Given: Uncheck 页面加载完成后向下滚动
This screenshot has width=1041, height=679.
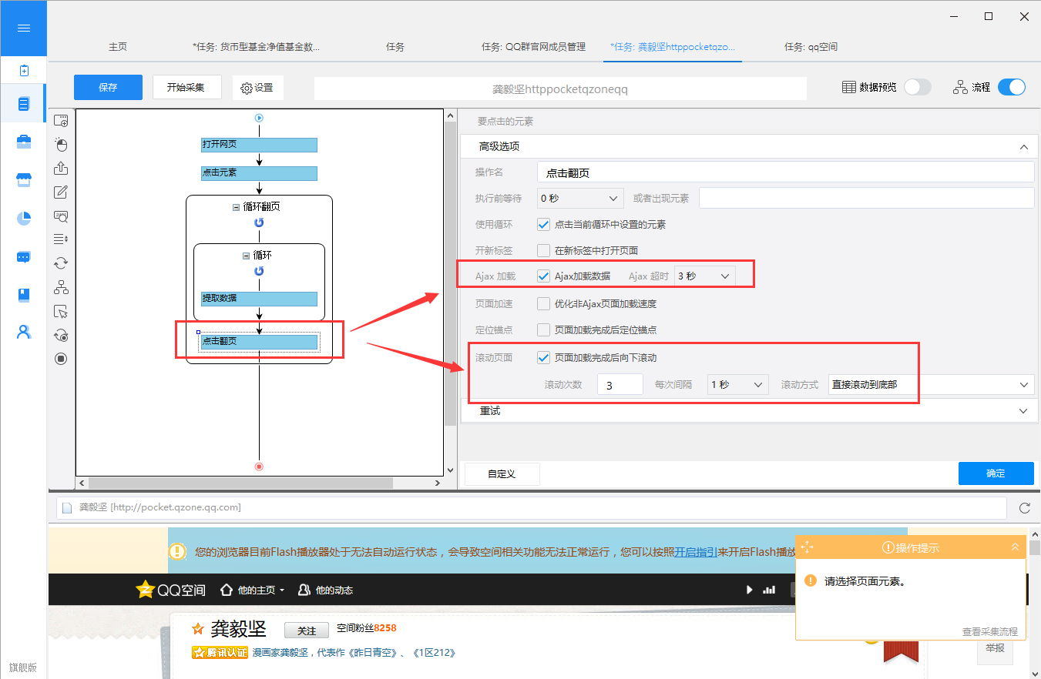Looking at the screenshot, I should pos(544,357).
